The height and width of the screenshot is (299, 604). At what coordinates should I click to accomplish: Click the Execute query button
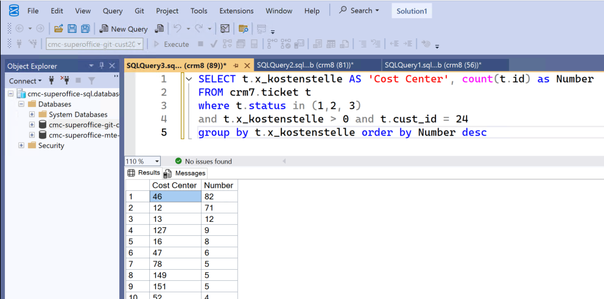coord(172,44)
